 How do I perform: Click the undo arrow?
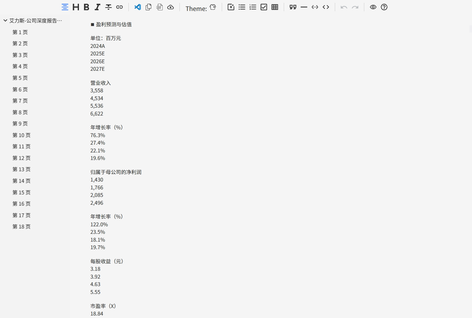(344, 7)
